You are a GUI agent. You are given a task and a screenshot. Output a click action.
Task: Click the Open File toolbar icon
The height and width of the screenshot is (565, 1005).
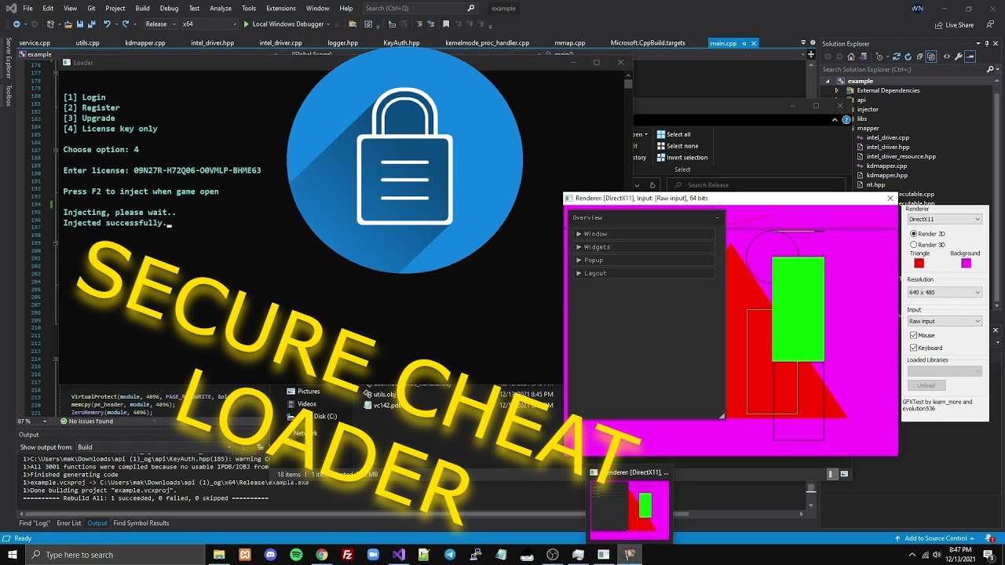pos(68,24)
